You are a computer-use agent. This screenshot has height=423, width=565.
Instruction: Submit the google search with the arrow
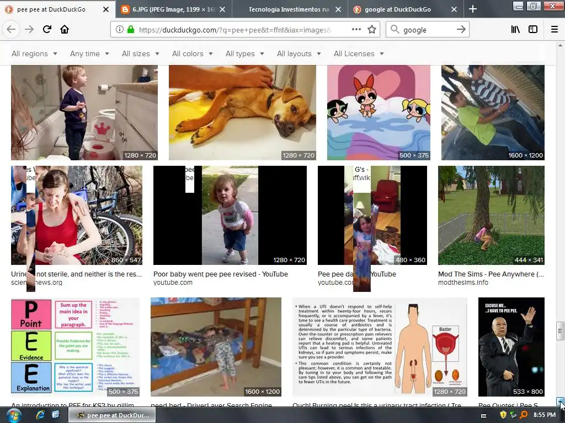tap(461, 30)
